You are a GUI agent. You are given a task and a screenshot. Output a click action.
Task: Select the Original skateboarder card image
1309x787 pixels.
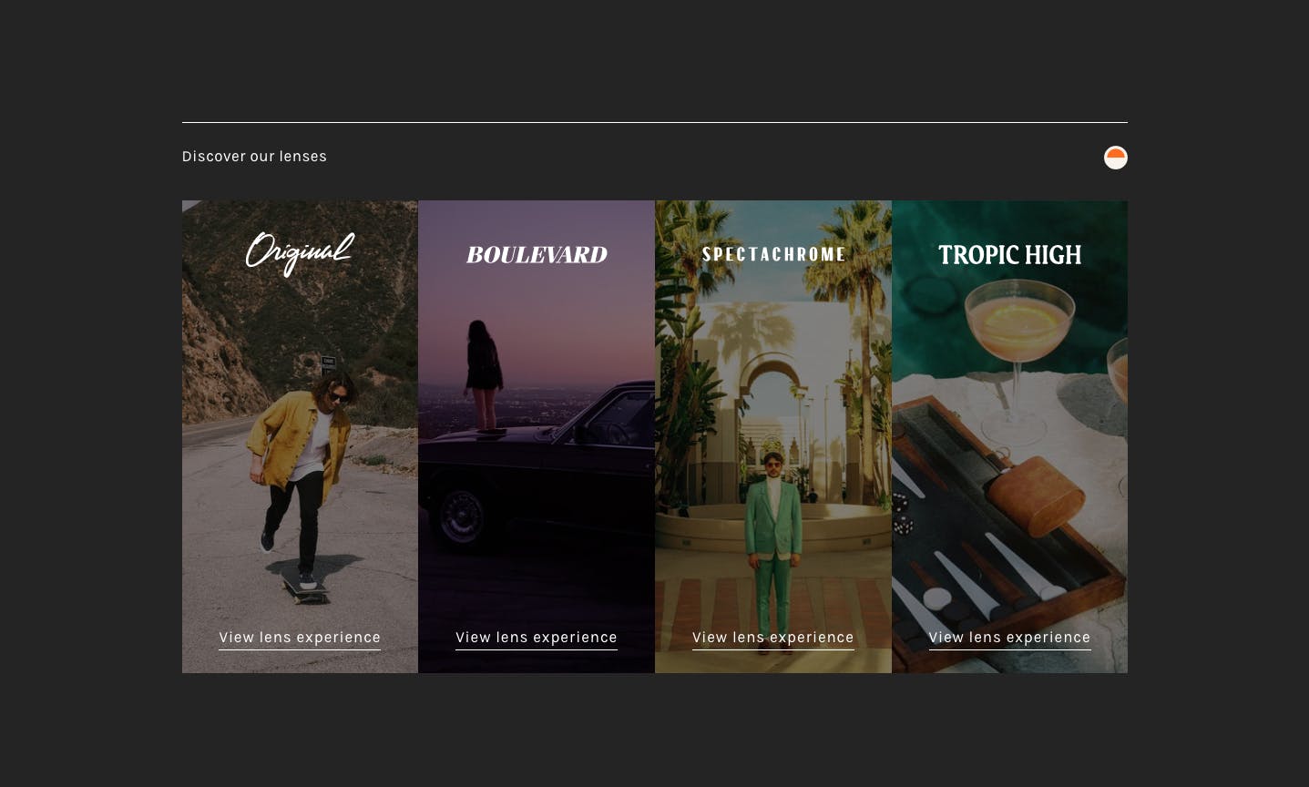click(x=300, y=436)
